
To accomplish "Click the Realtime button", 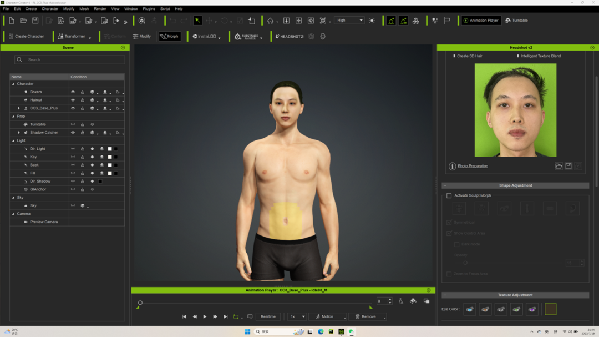I will point(268,316).
